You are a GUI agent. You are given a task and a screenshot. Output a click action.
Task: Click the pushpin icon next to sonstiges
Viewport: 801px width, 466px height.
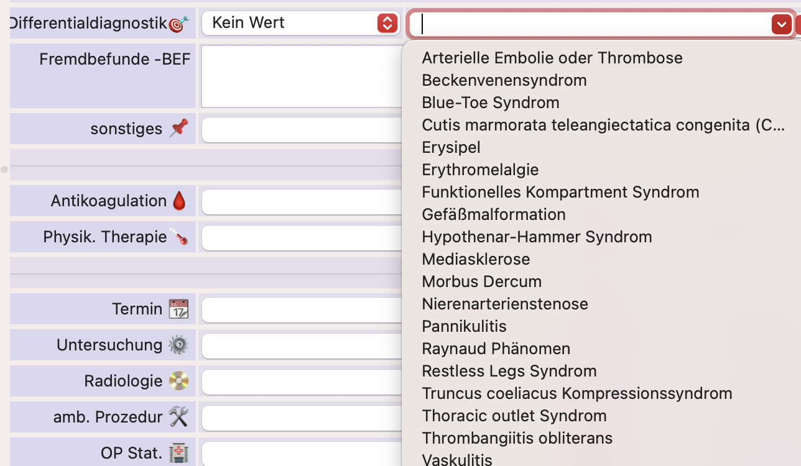coord(179,129)
